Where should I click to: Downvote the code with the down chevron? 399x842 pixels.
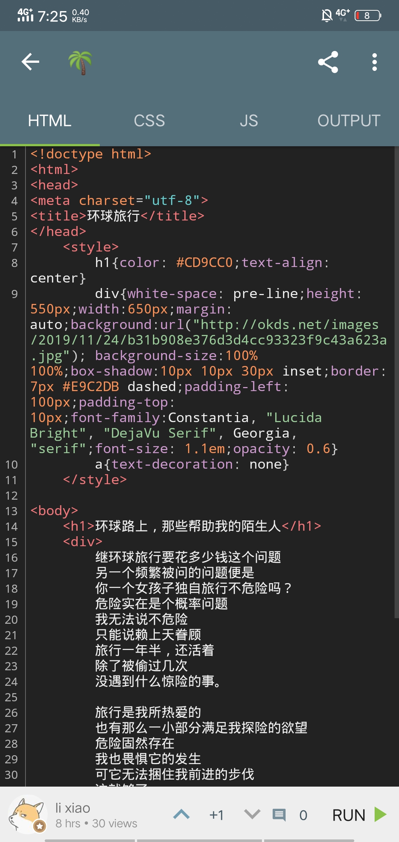click(x=252, y=814)
